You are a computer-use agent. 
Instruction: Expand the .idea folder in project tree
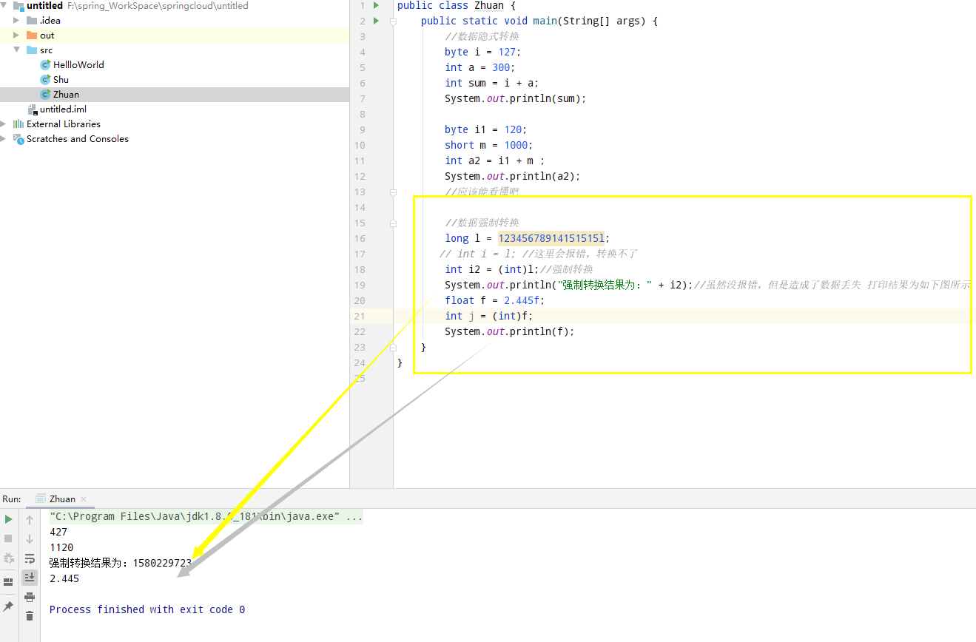[16, 21]
